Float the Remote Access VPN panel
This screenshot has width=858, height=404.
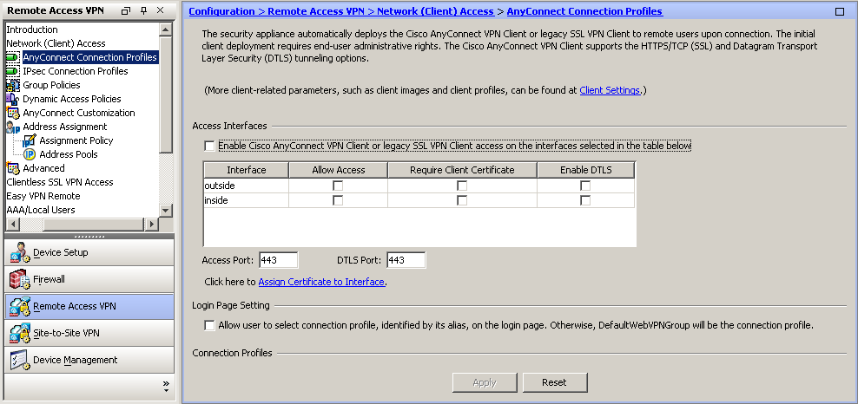[126, 10]
